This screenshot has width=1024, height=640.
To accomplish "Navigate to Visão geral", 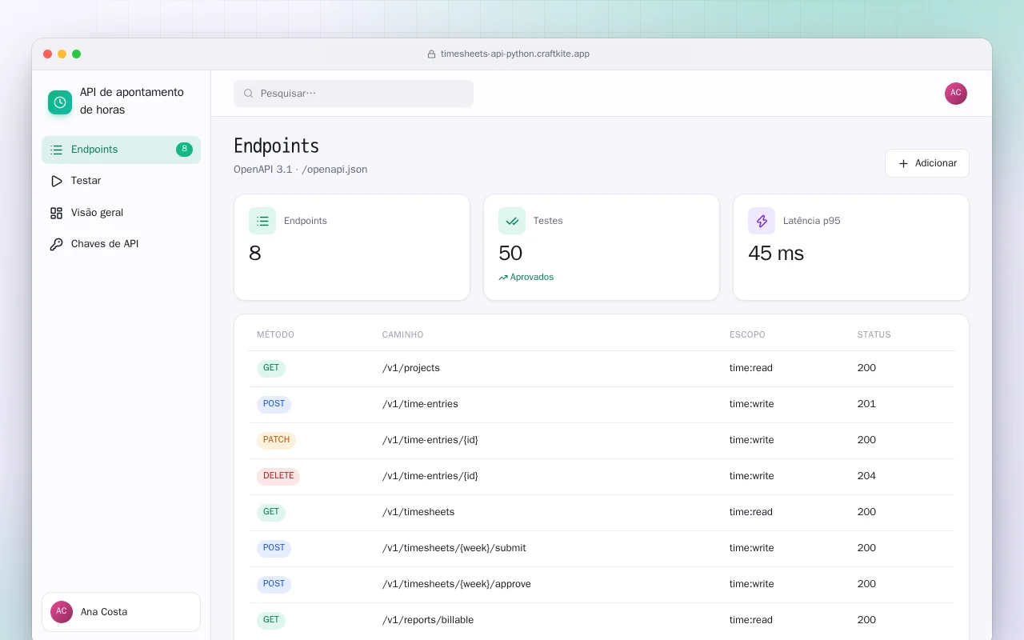I will [x=121, y=213].
